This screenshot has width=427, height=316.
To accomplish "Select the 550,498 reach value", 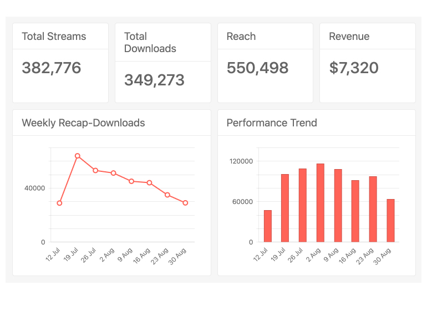I will (257, 68).
